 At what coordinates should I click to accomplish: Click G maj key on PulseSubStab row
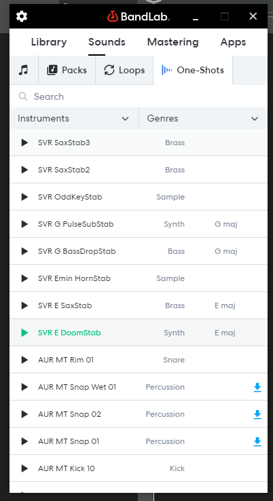click(226, 224)
